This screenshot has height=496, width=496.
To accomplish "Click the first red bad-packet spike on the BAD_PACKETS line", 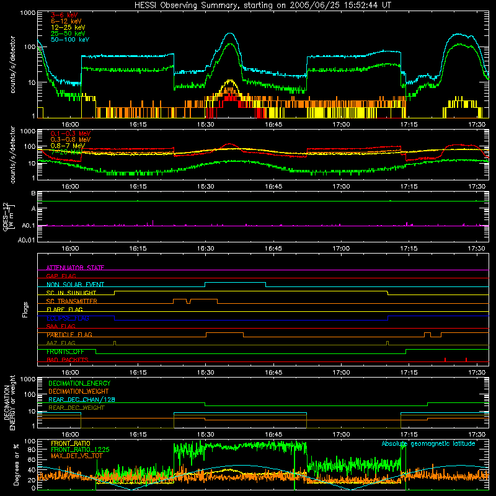I will point(445,360).
